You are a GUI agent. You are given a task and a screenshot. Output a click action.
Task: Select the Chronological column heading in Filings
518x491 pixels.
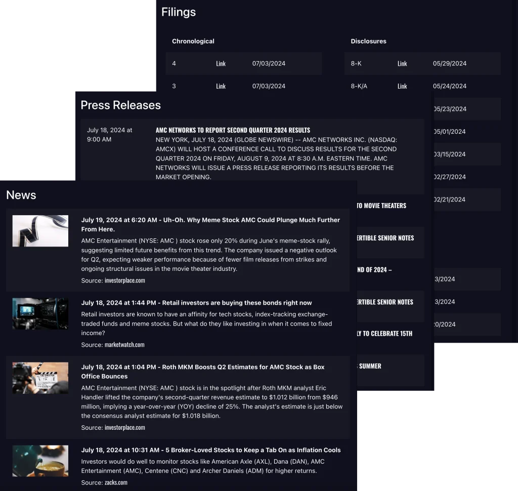193,42
